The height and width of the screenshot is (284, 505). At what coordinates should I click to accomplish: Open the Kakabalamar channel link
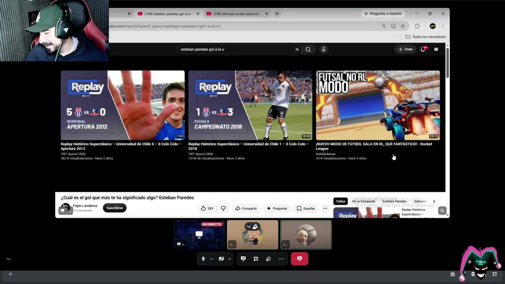click(325, 154)
